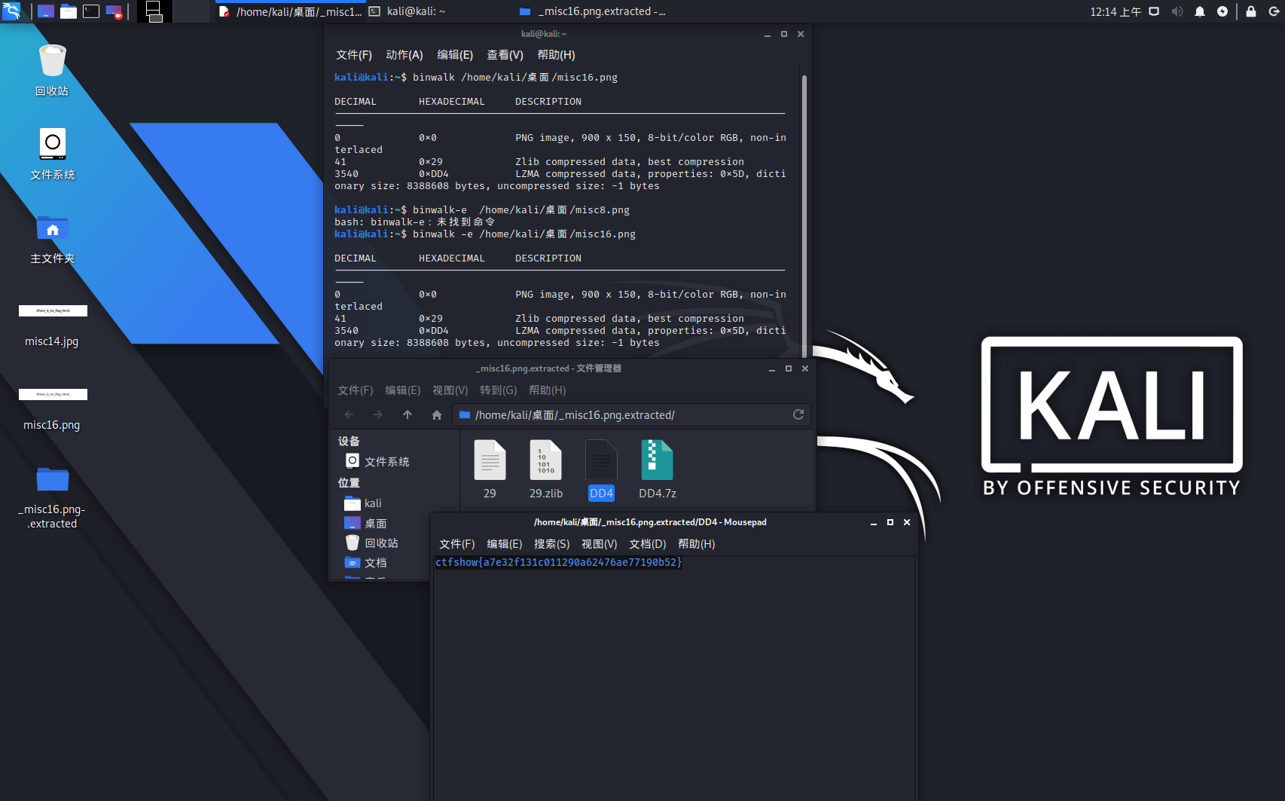Open the Mousepad 编辑(E) menu

pos(505,544)
